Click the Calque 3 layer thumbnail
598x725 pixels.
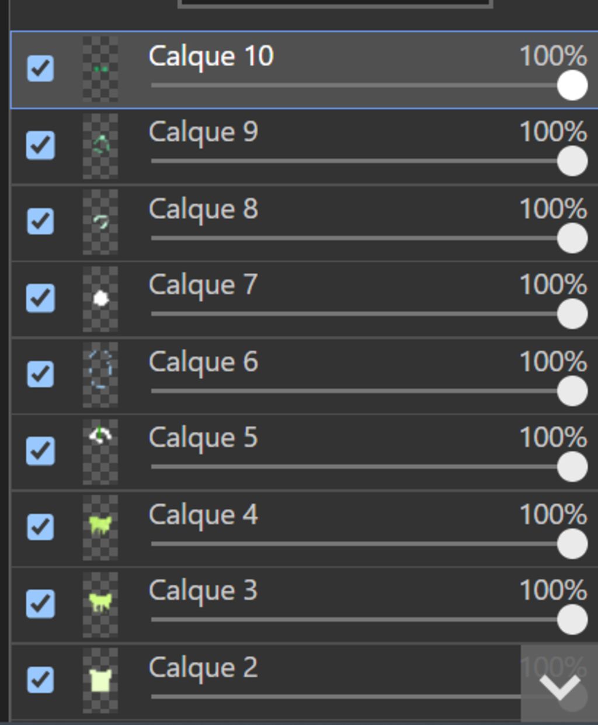100,604
